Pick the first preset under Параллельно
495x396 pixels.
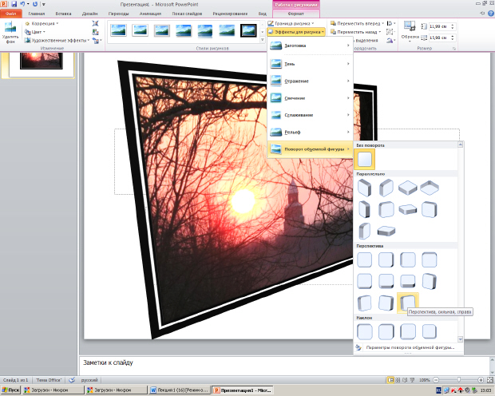click(x=364, y=188)
